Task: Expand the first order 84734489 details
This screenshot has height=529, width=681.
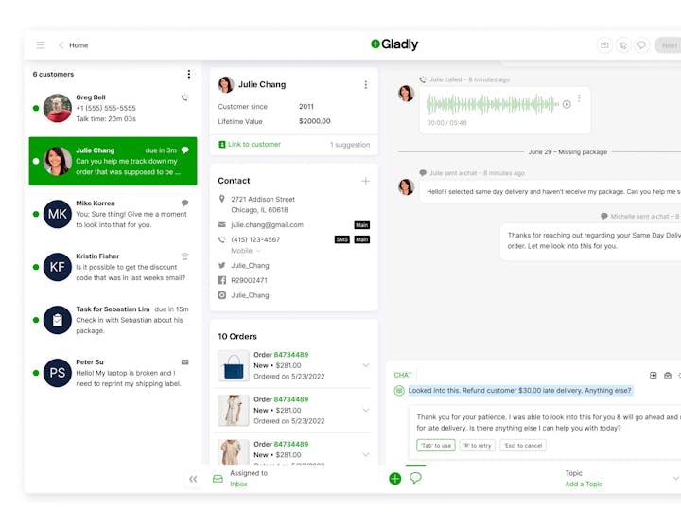Action: click(x=366, y=365)
